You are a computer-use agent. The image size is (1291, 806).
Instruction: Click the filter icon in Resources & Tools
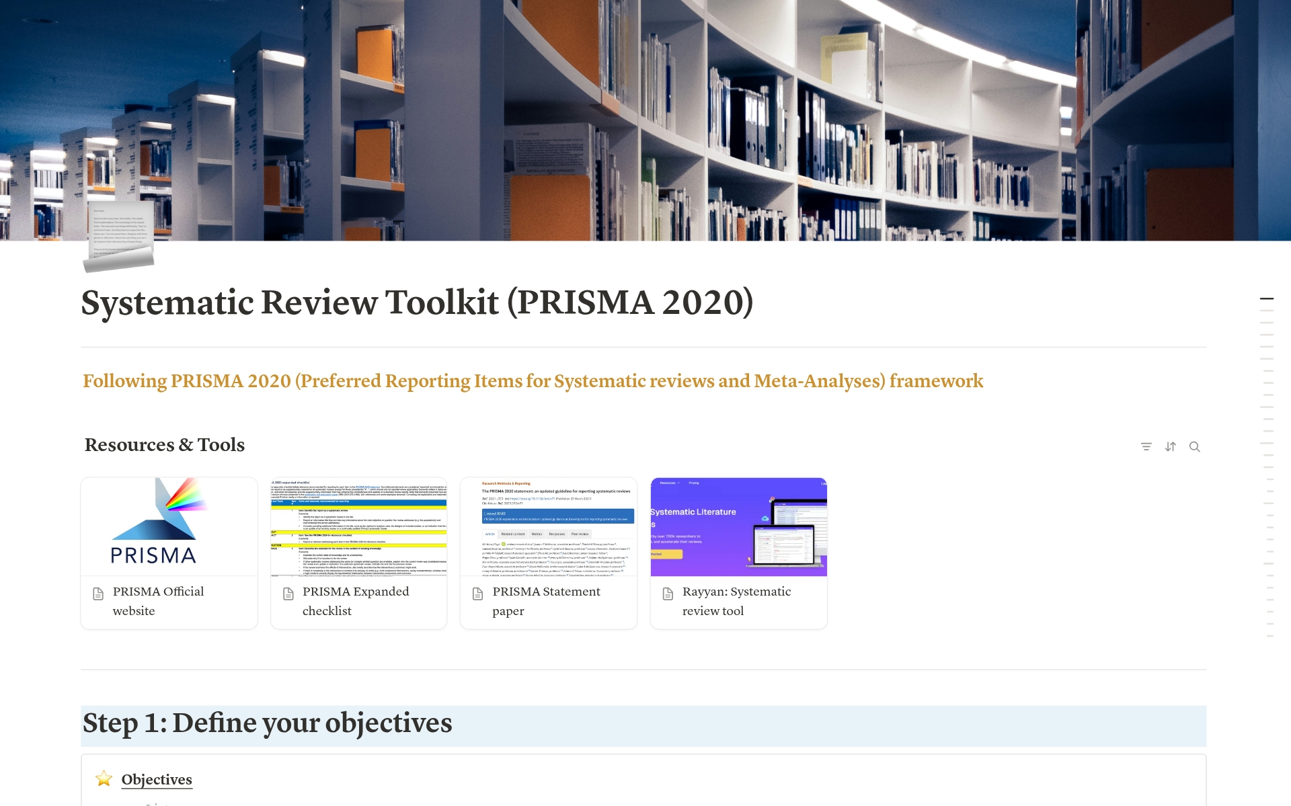1146,446
